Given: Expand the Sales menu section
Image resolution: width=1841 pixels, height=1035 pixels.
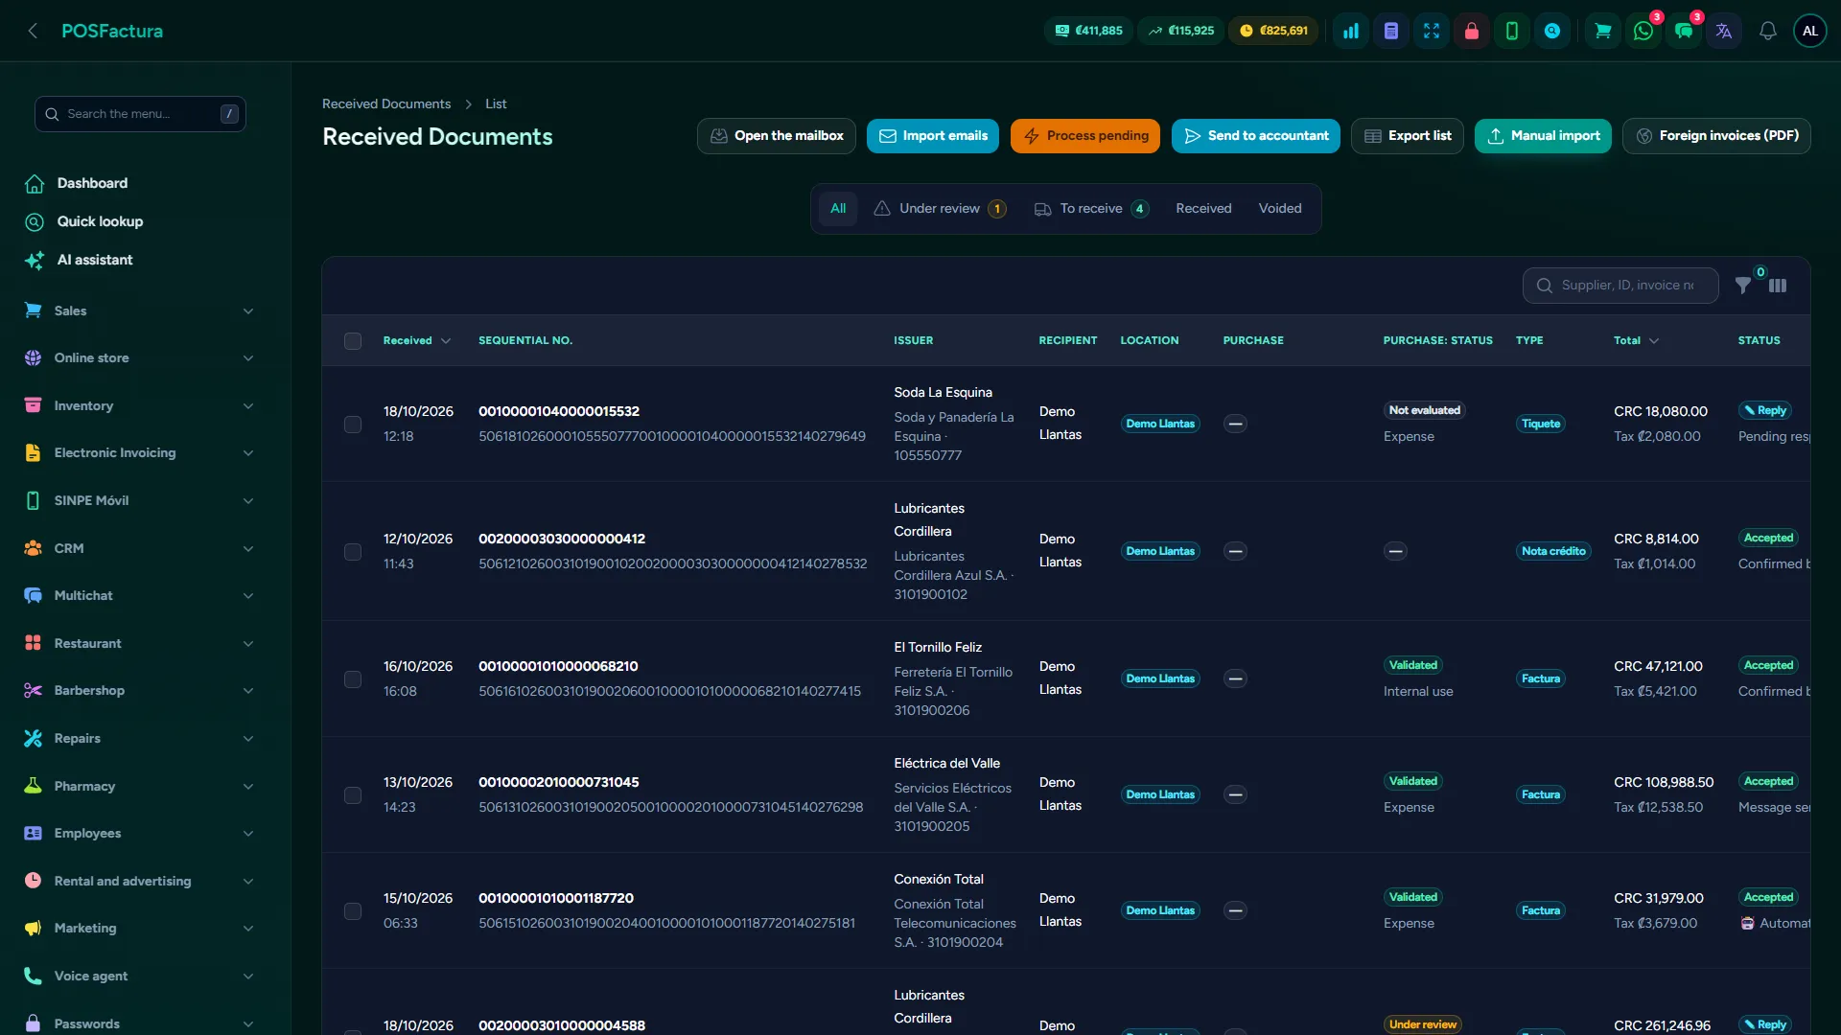Looking at the screenshot, I should 140,310.
